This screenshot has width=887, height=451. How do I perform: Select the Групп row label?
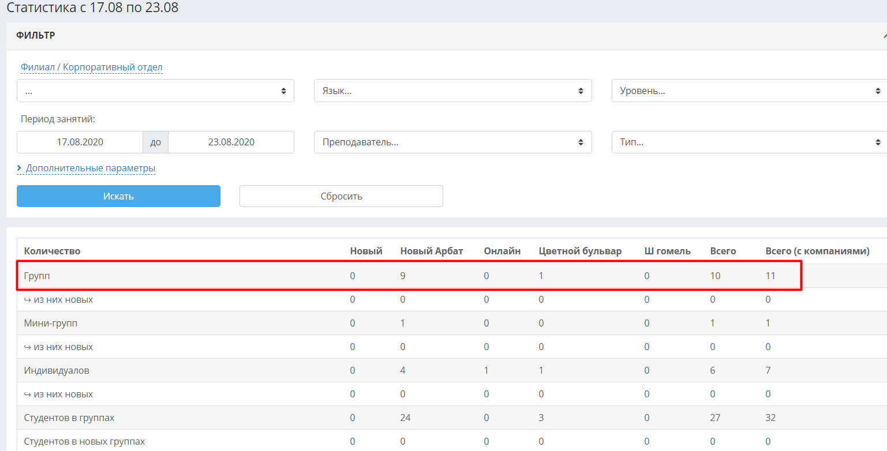pyautogui.click(x=37, y=276)
